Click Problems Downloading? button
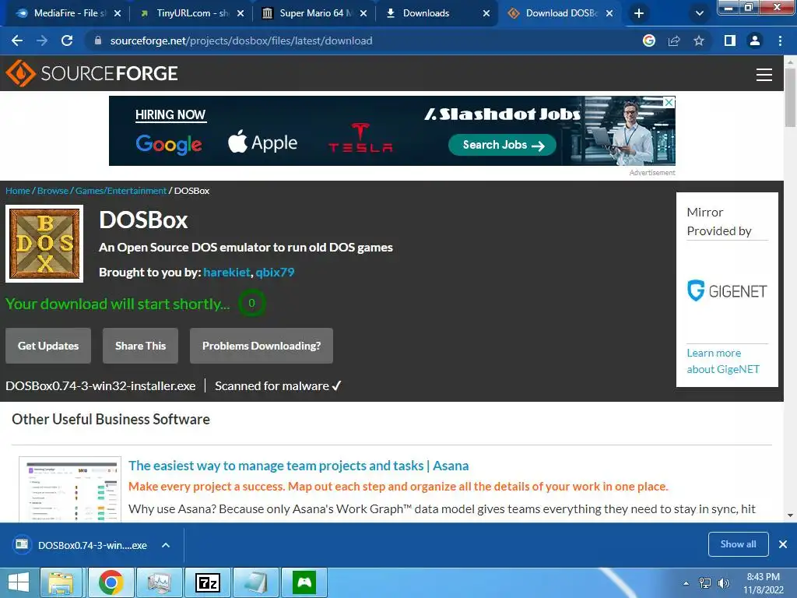The width and height of the screenshot is (797, 598). [262, 346]
